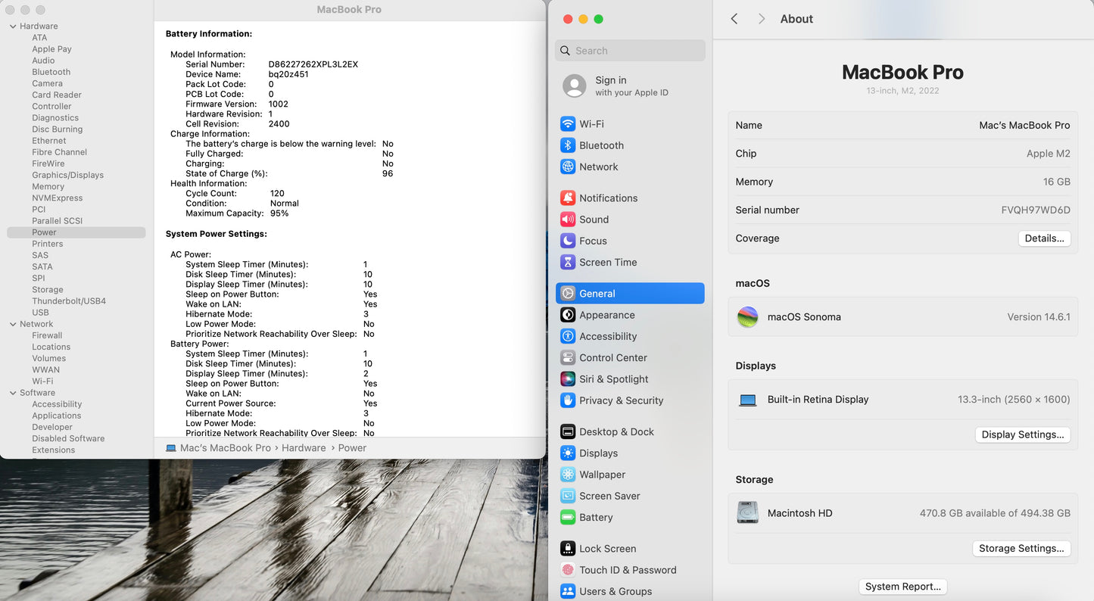Click Maximum Capacity 95% value
Image resolution: width=1094 pixels, height=601 pixels.
tap(279, 213)
